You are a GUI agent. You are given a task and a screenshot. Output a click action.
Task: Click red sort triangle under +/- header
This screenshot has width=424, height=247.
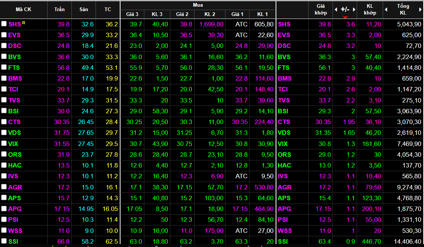click(x=345, y=17)
